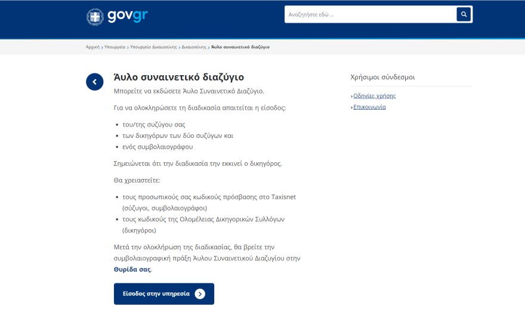Click the chevron before Οδηγίες χρήσης
Viewport: 525px width, 312px height.
click(x=352, y=96)
